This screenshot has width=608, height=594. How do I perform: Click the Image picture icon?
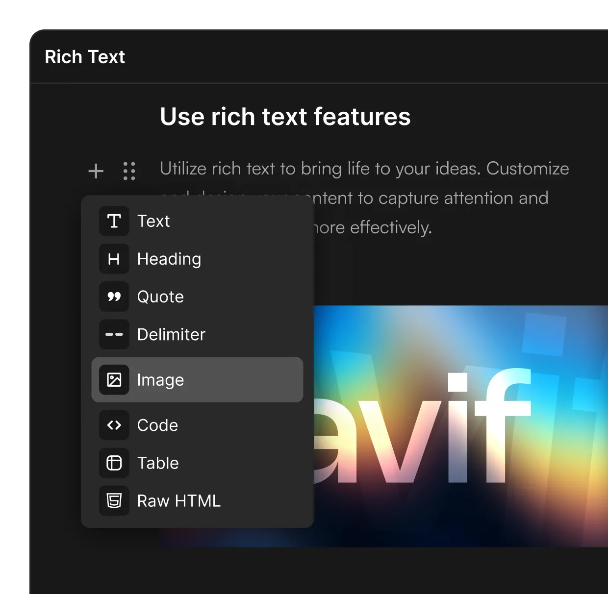click(x=114, y=380)
